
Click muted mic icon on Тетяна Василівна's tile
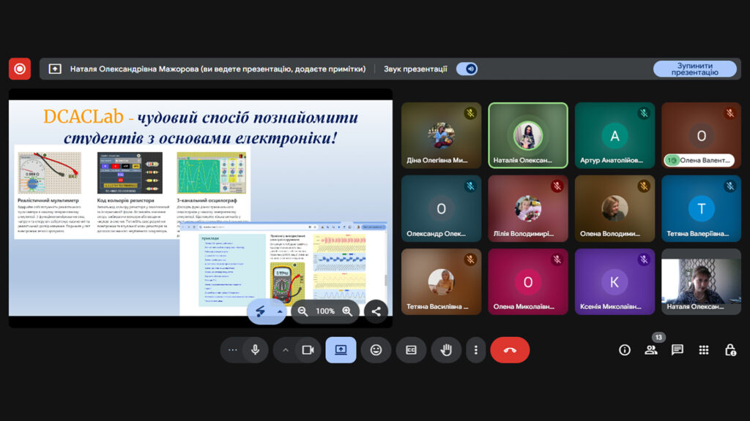[x=470, y=259]
